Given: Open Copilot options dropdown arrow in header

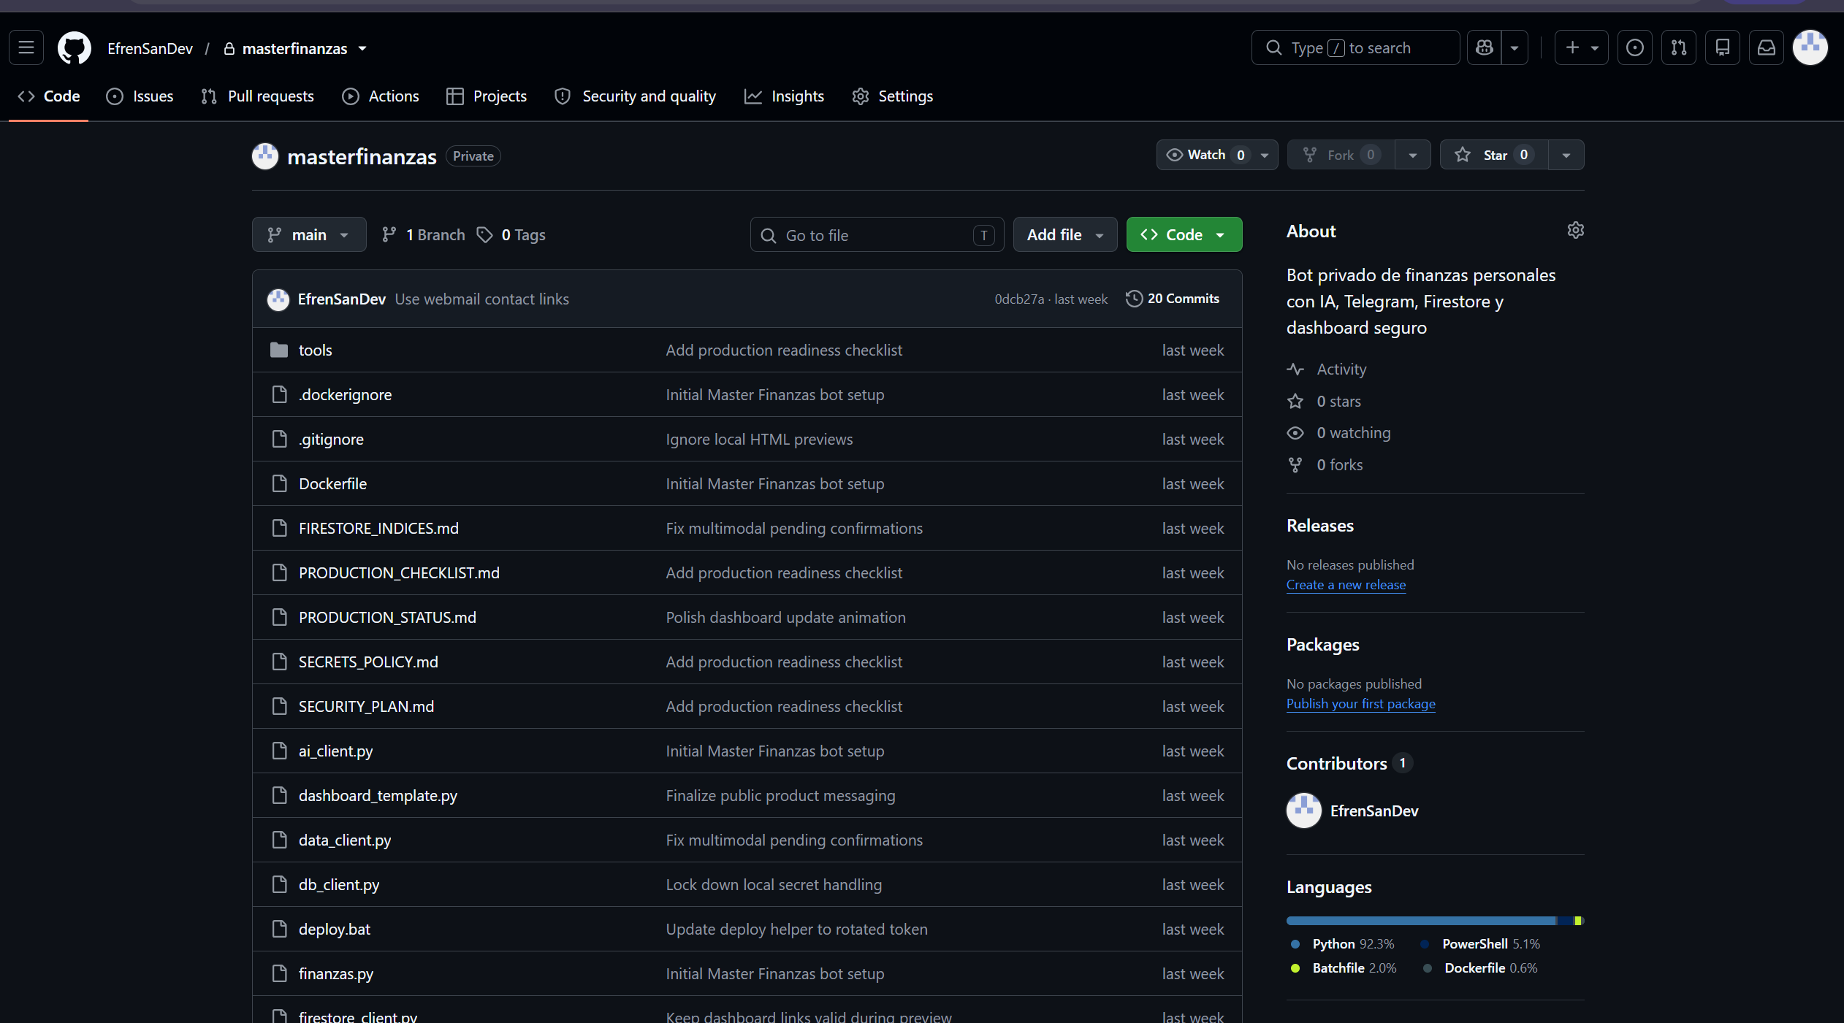Looking at the screenshot, I should (1515, 48).
